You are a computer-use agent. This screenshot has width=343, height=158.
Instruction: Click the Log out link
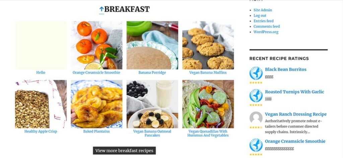[x=260, y=15]
